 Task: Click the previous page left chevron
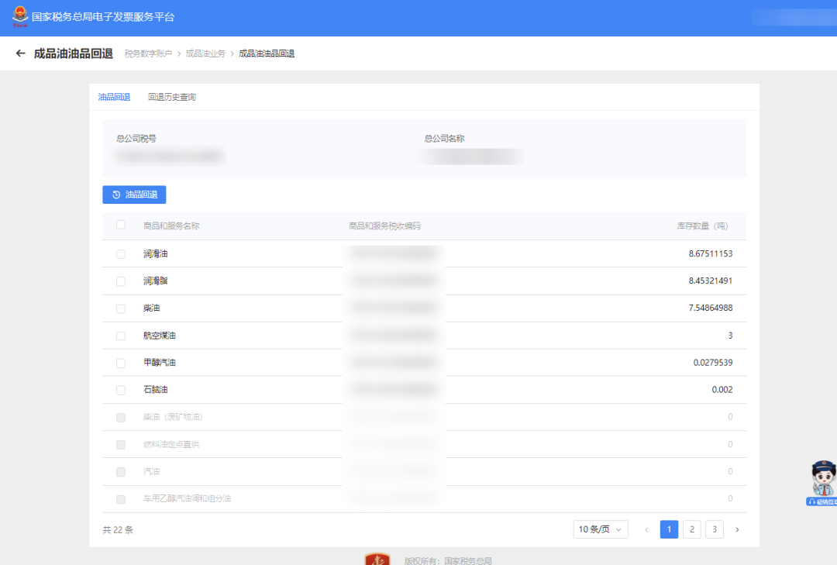pos(646,529)
